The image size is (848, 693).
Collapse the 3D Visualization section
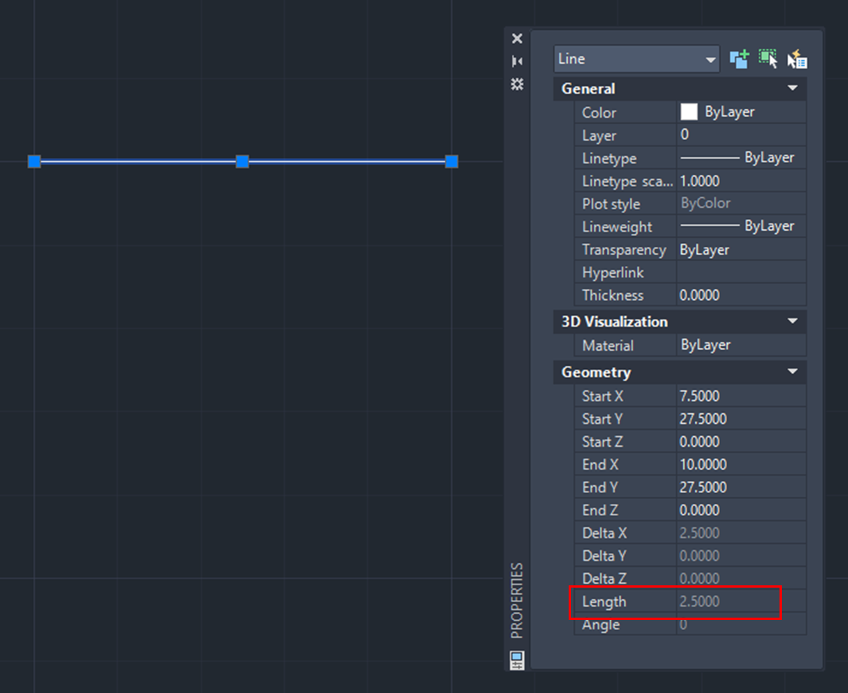(793, 321)
